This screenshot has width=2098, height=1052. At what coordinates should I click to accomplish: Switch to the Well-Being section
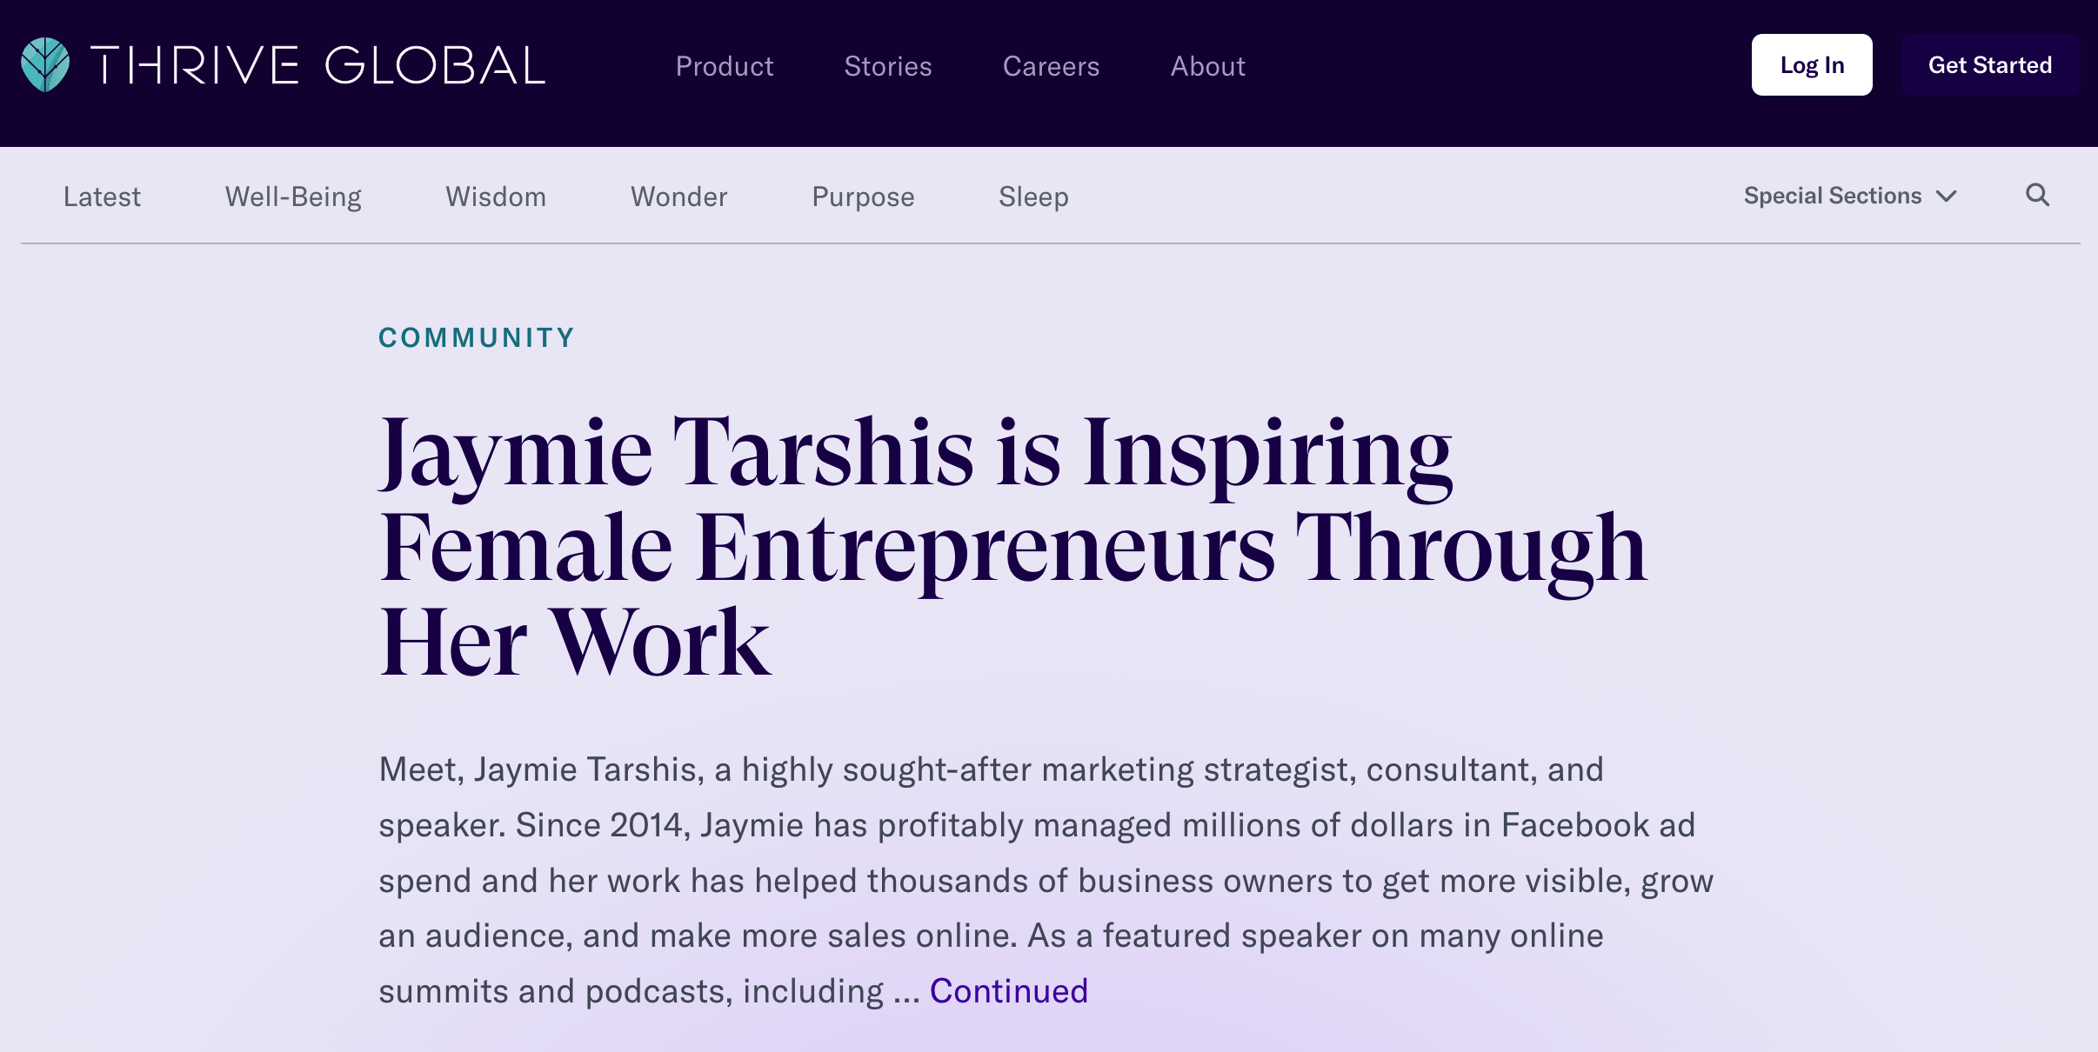pos(293,196)
